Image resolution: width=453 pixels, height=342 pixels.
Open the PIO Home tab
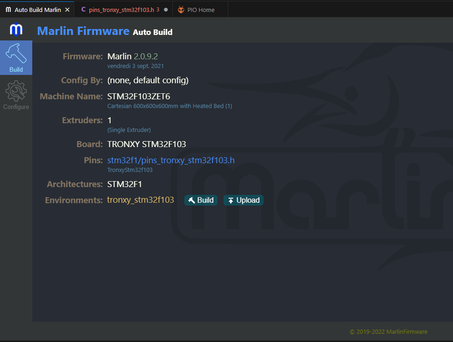pos(200,10)
